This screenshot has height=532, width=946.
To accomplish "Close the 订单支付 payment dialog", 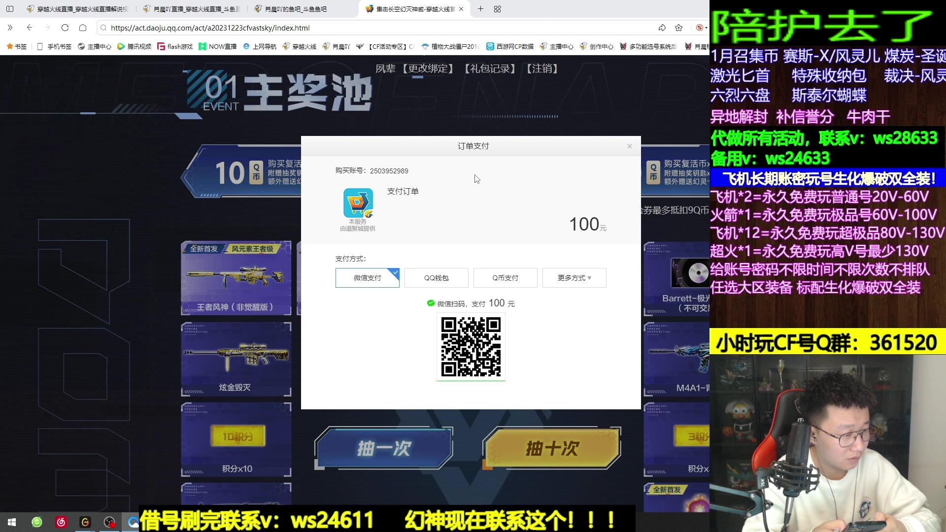I will pos(630,146).
